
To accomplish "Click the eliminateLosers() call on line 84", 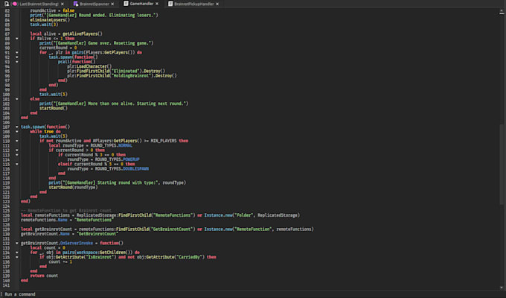I will pyautogui.click(x=50, y=19).
